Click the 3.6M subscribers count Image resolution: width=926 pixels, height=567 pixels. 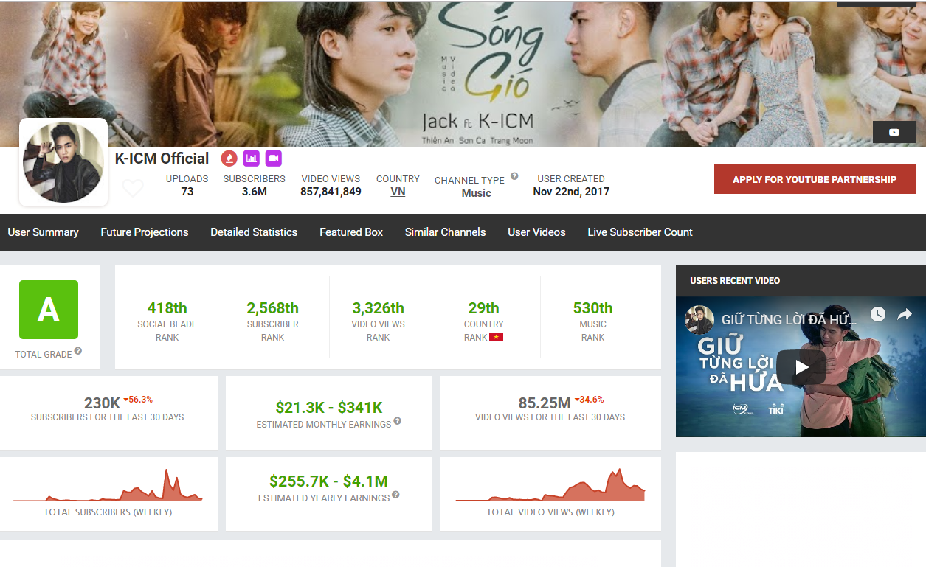coord(254,192)
